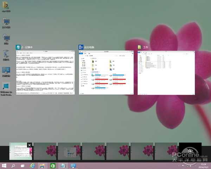Click the Notepad icon above the 记事本 preview
Viewport: 211px width, 169px height.
(x=18, y=47)
